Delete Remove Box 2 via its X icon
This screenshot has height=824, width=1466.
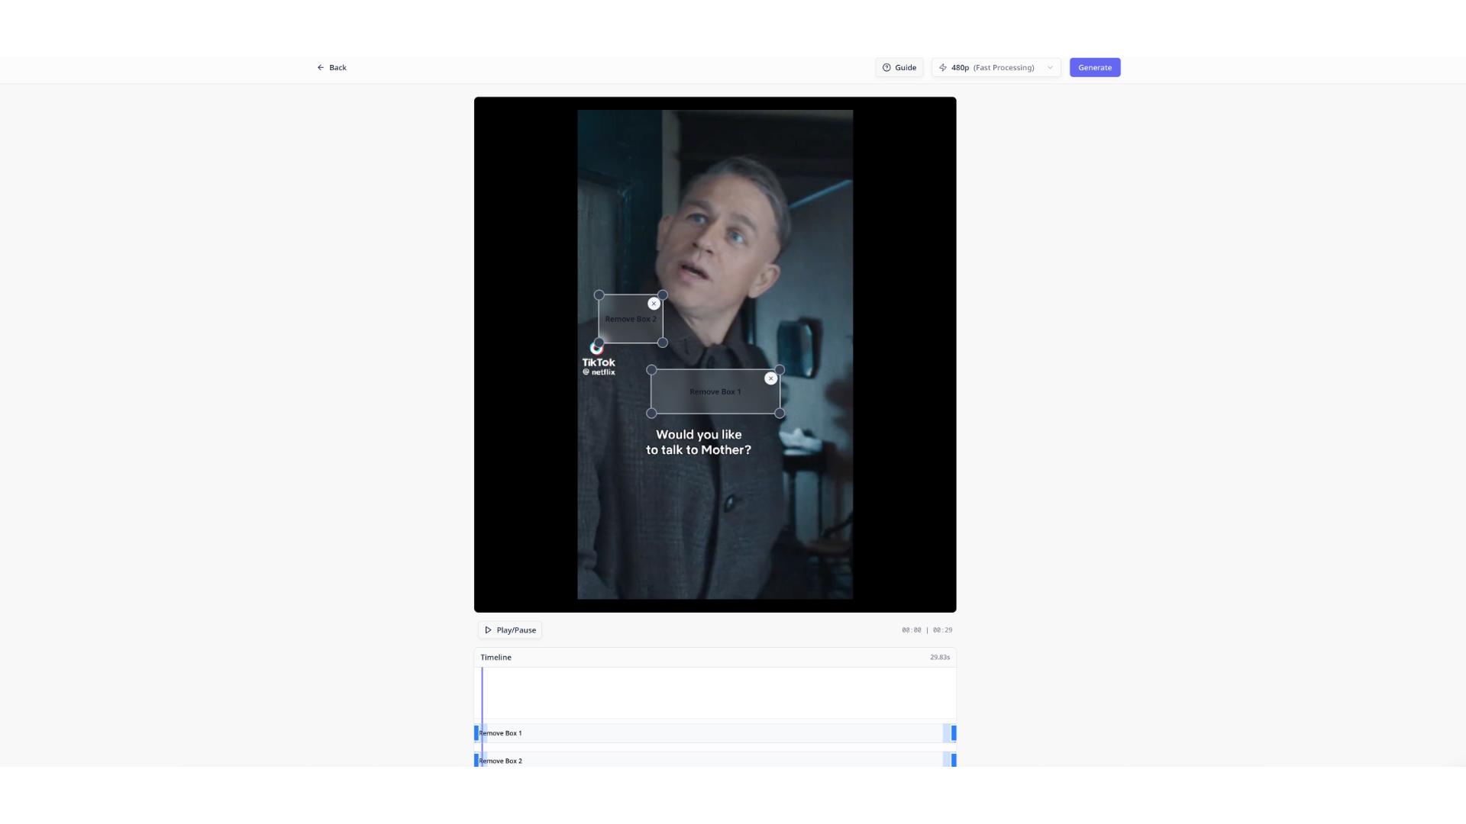(654, 304)
